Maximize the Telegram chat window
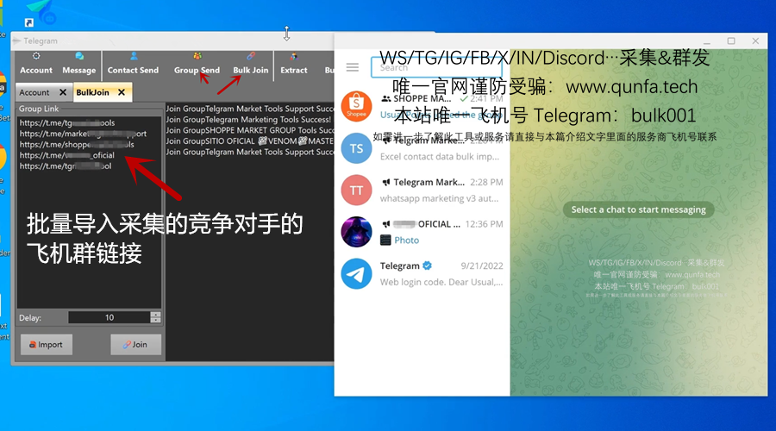The image size is (776, 431). click(731, 41)
